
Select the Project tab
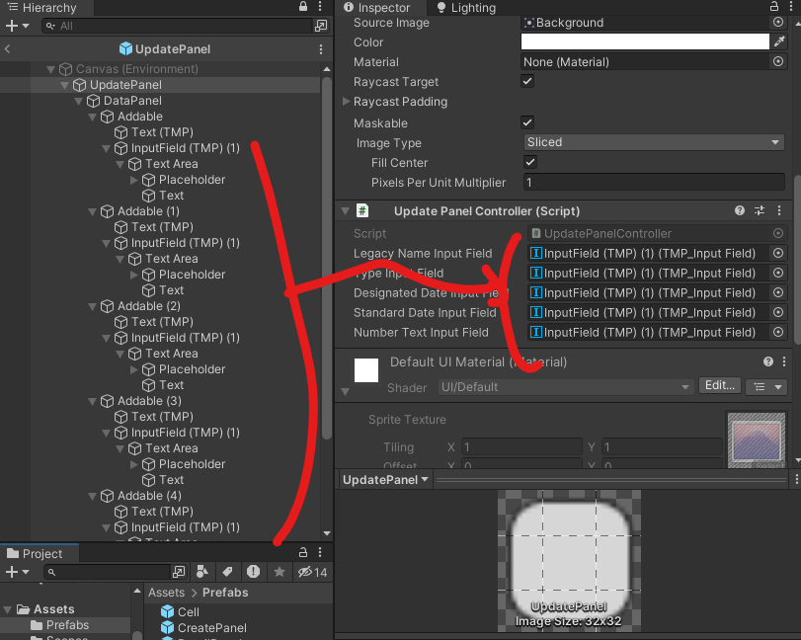click(35, 553)
